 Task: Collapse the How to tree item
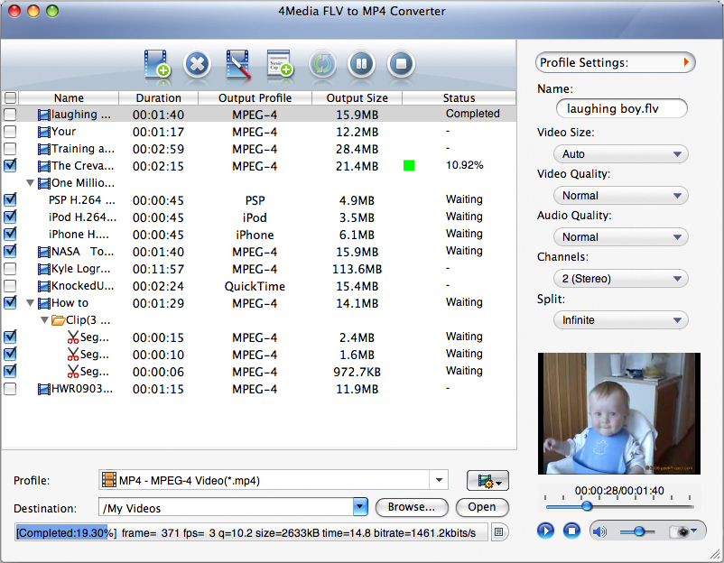tap(30, 303)
